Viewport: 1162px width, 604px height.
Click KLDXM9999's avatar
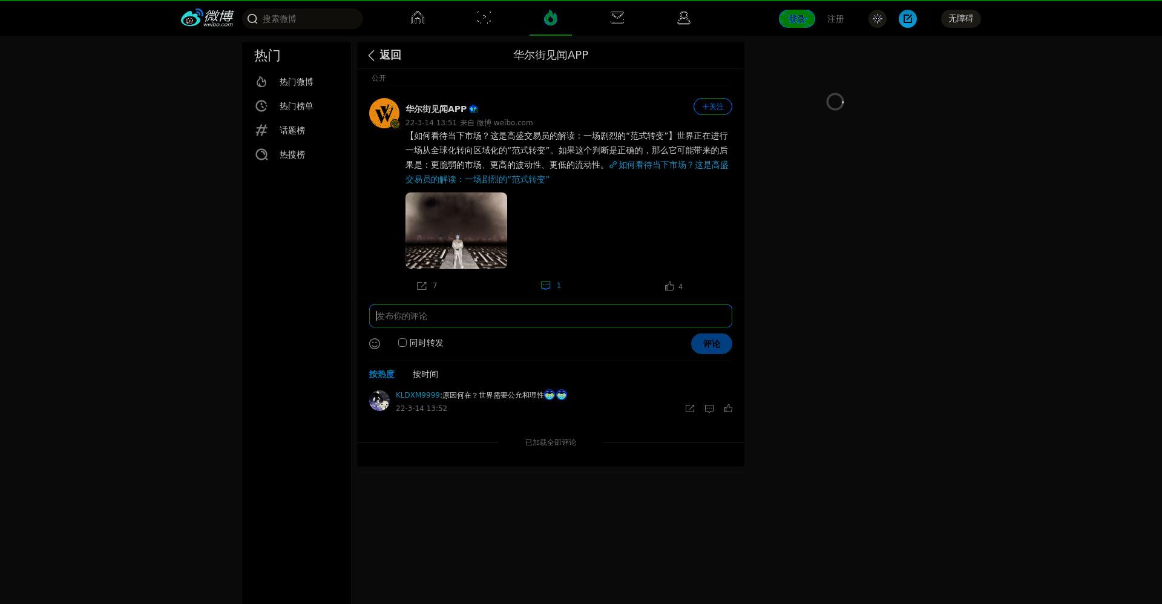[379, 401]
